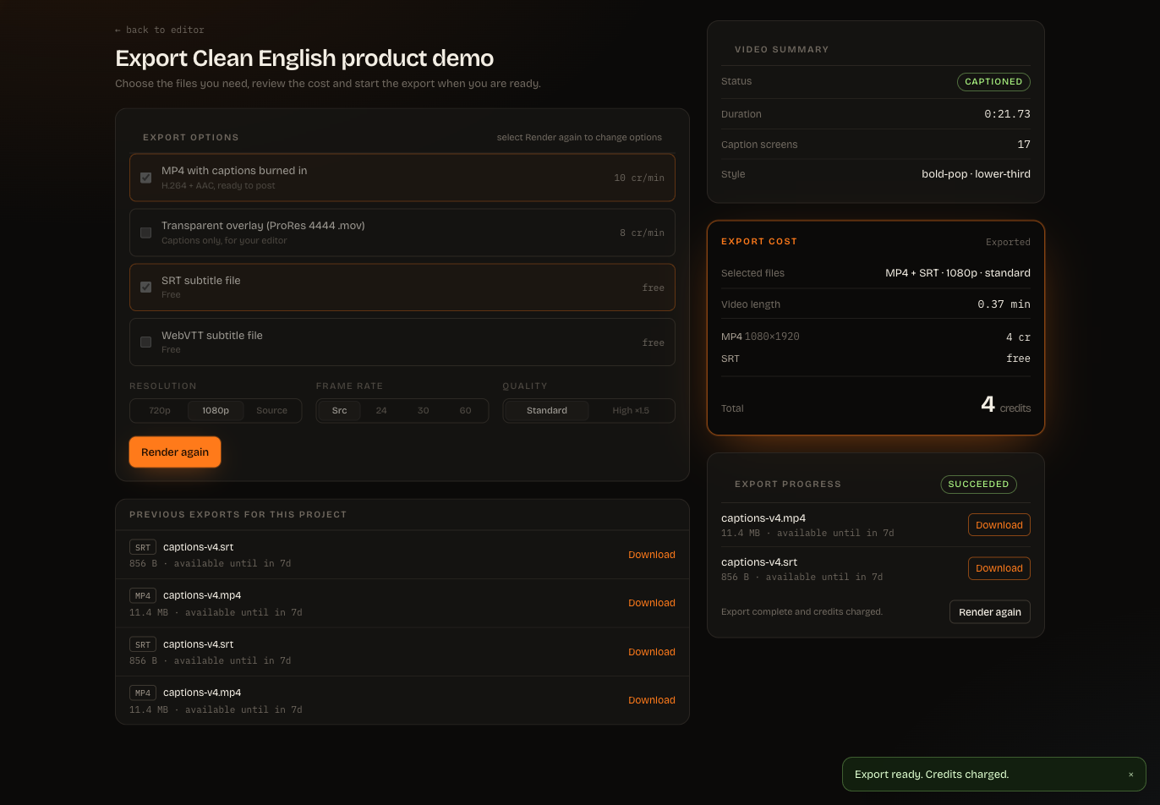Toggle WebVTT subtitle file checkbox
The image size is (1160, 805).
(145, 342)
